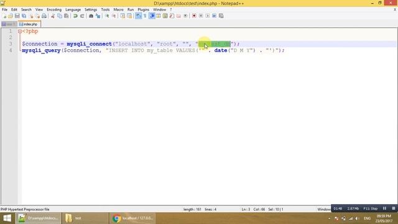Cut selection with the scissors icon
This screenshot has height=224, width=398.
click(53, 16)
